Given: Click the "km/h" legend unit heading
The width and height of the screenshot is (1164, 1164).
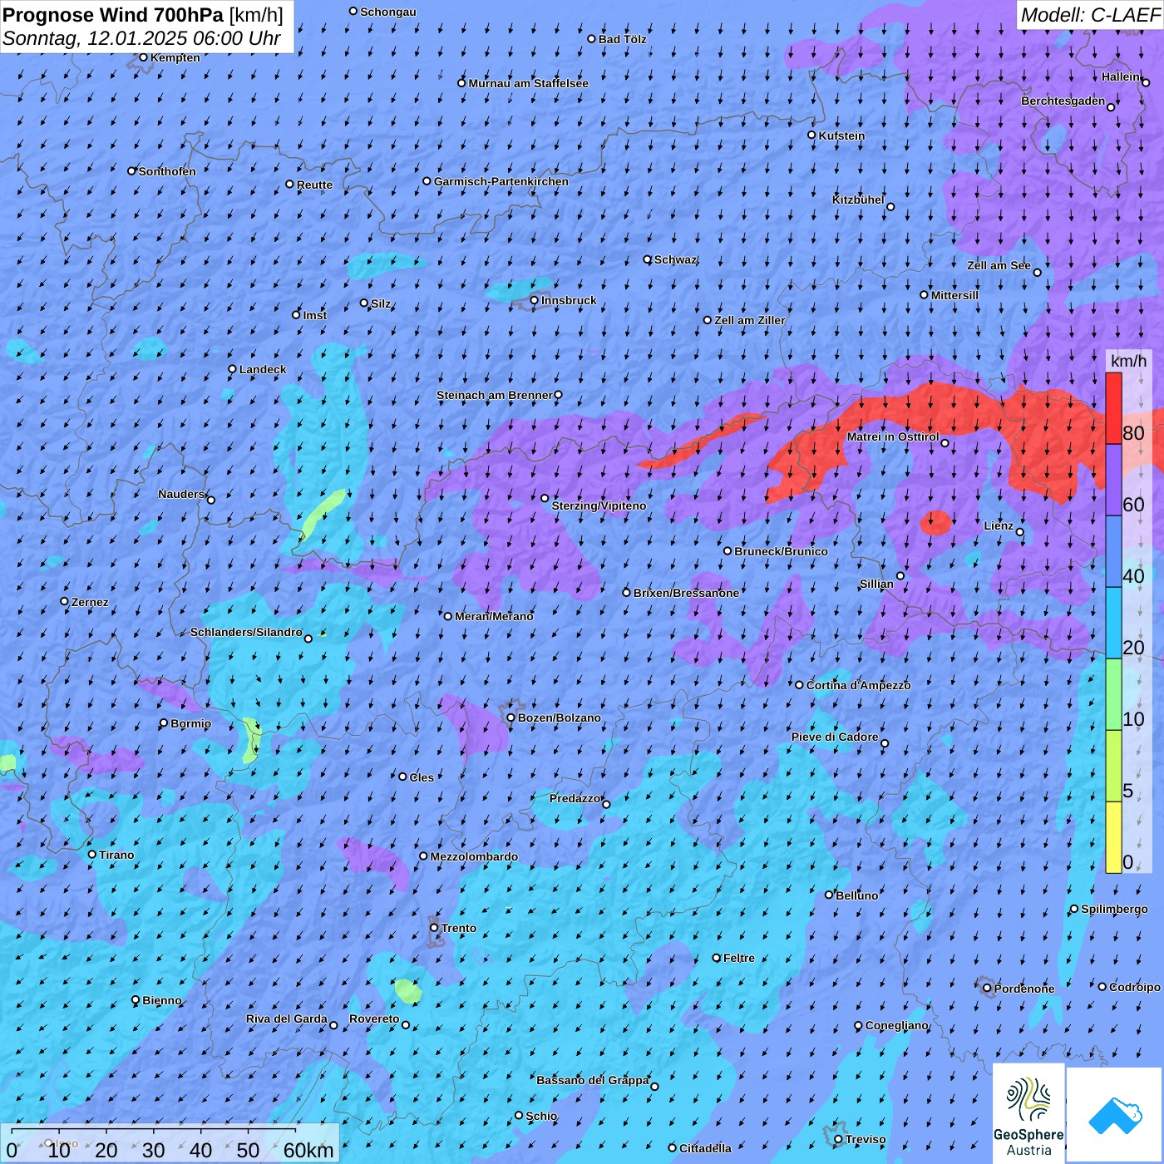Looking at the screenshot, I should pos(1128,361).
